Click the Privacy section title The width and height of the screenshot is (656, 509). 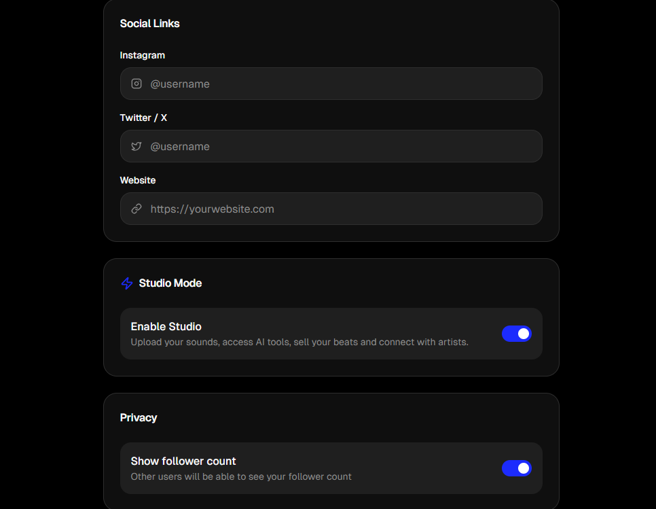point(139,417)
